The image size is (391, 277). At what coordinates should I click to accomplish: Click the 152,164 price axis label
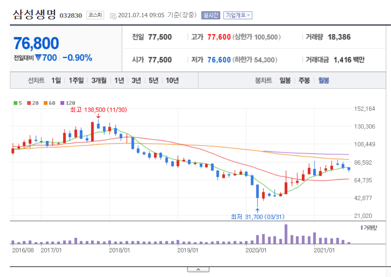(x=365, y=109)
